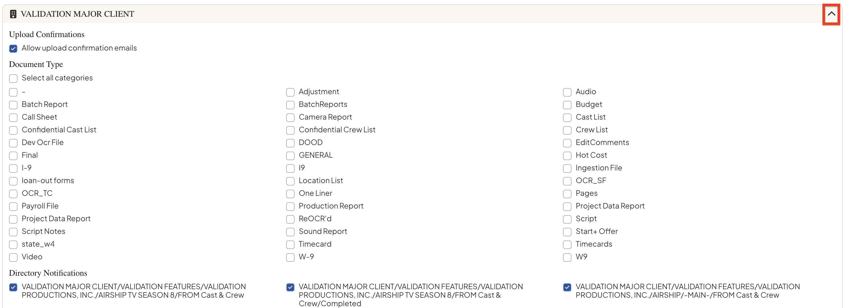Tick the Camera Report checkbox

click(x=290, y=118)
